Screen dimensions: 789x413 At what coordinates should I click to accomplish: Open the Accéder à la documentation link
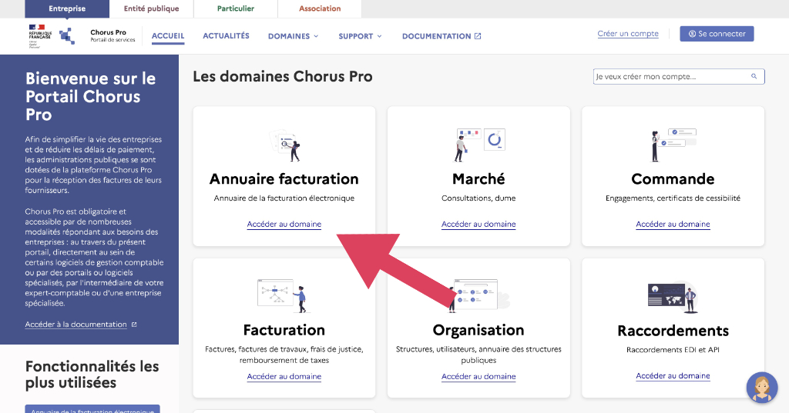tap(76, 325)
